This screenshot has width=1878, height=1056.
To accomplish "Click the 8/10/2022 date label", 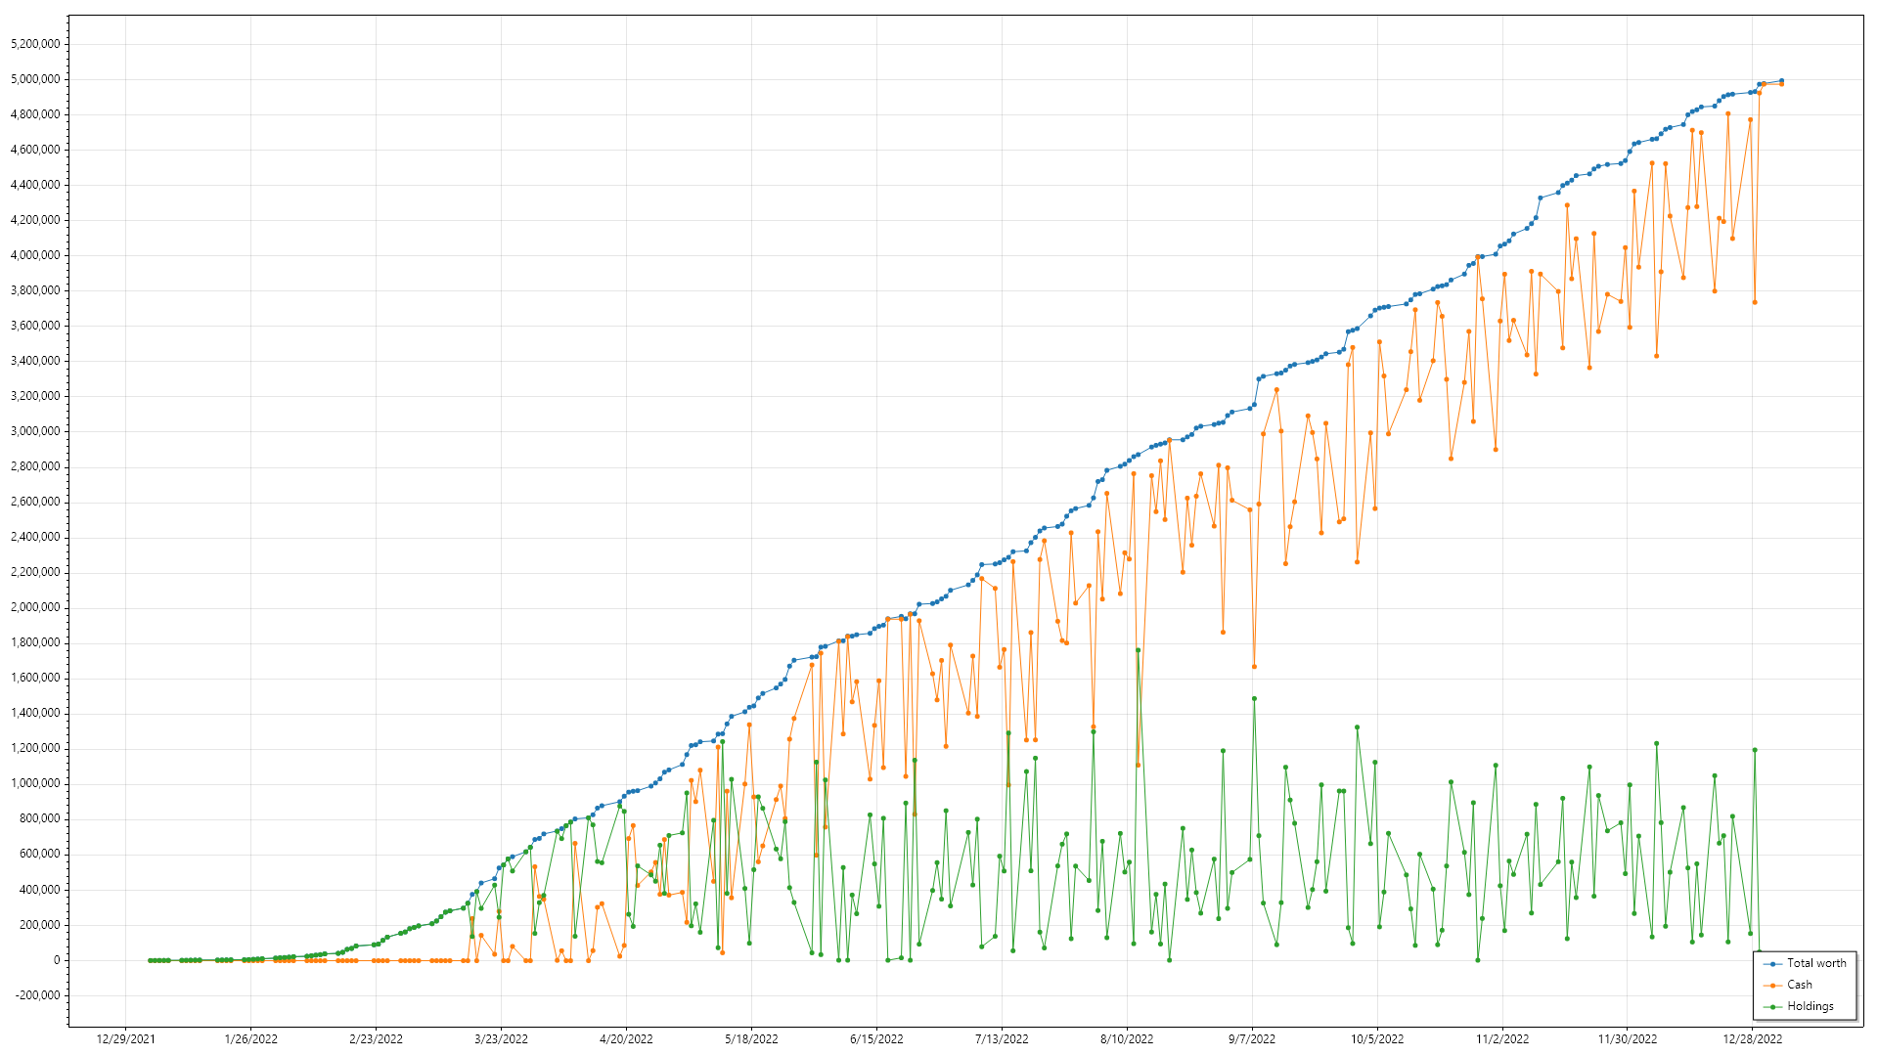I will [x=1128, y=1039].
